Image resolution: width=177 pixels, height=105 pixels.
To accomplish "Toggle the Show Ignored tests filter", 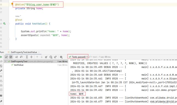I will coord(11,57).
